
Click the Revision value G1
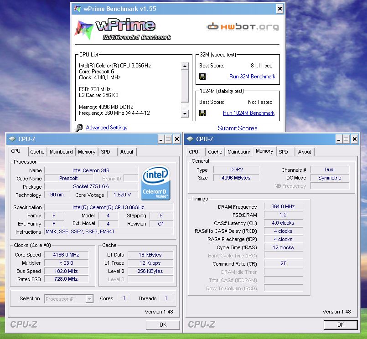[161, 224]
